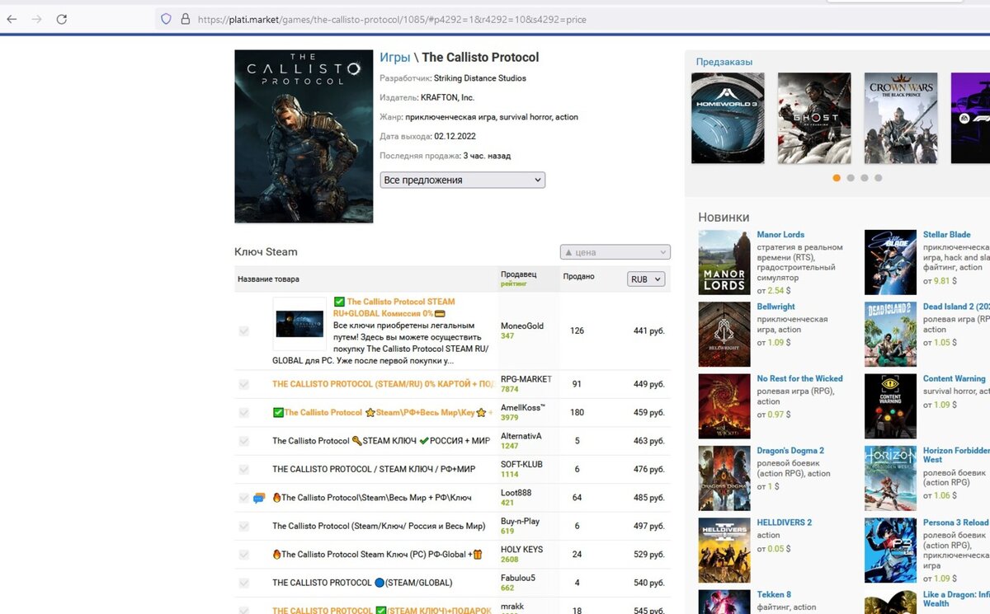This screenshot has height=614, width=990.
Task: Open the Stellar Blade game link
Action: (x=947, y=235)
